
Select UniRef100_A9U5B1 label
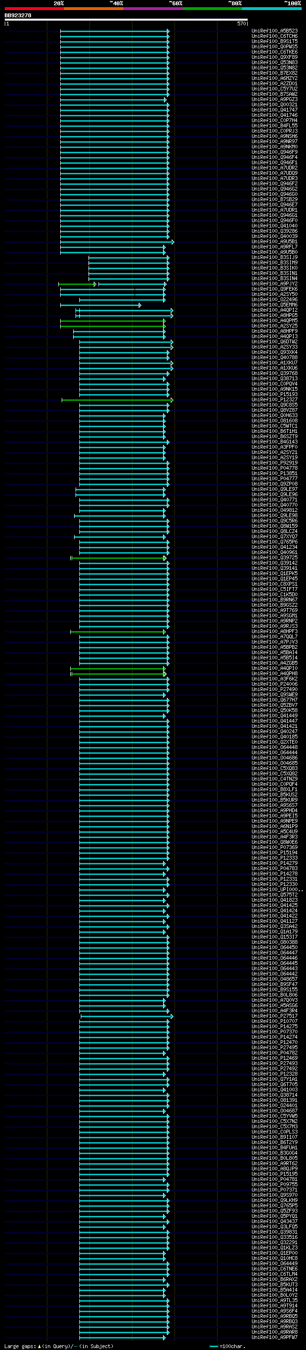(x=274, y=241)
